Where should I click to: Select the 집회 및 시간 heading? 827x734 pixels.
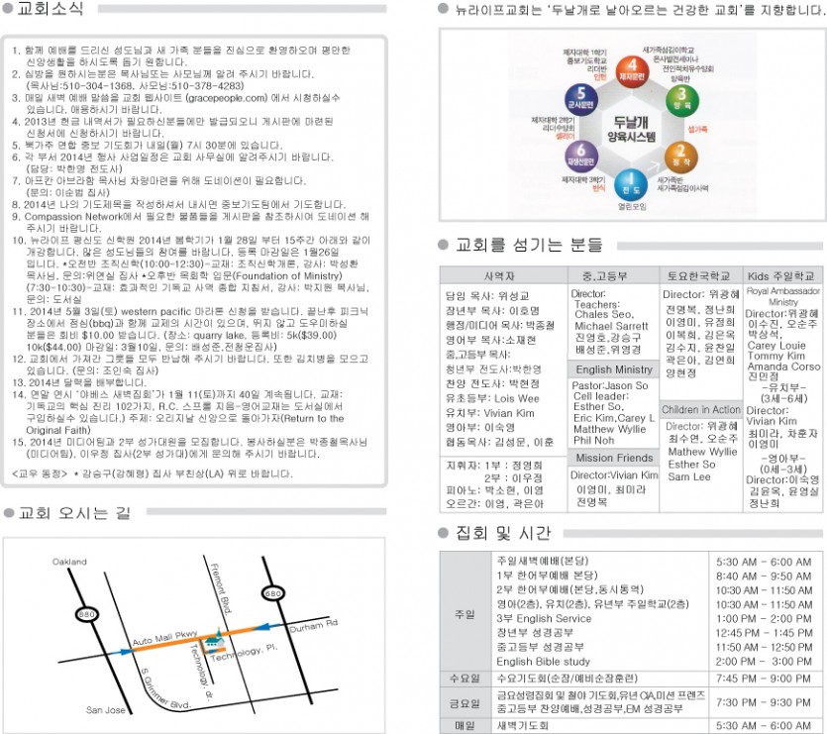pyautogui.click(x=503, y=533)
